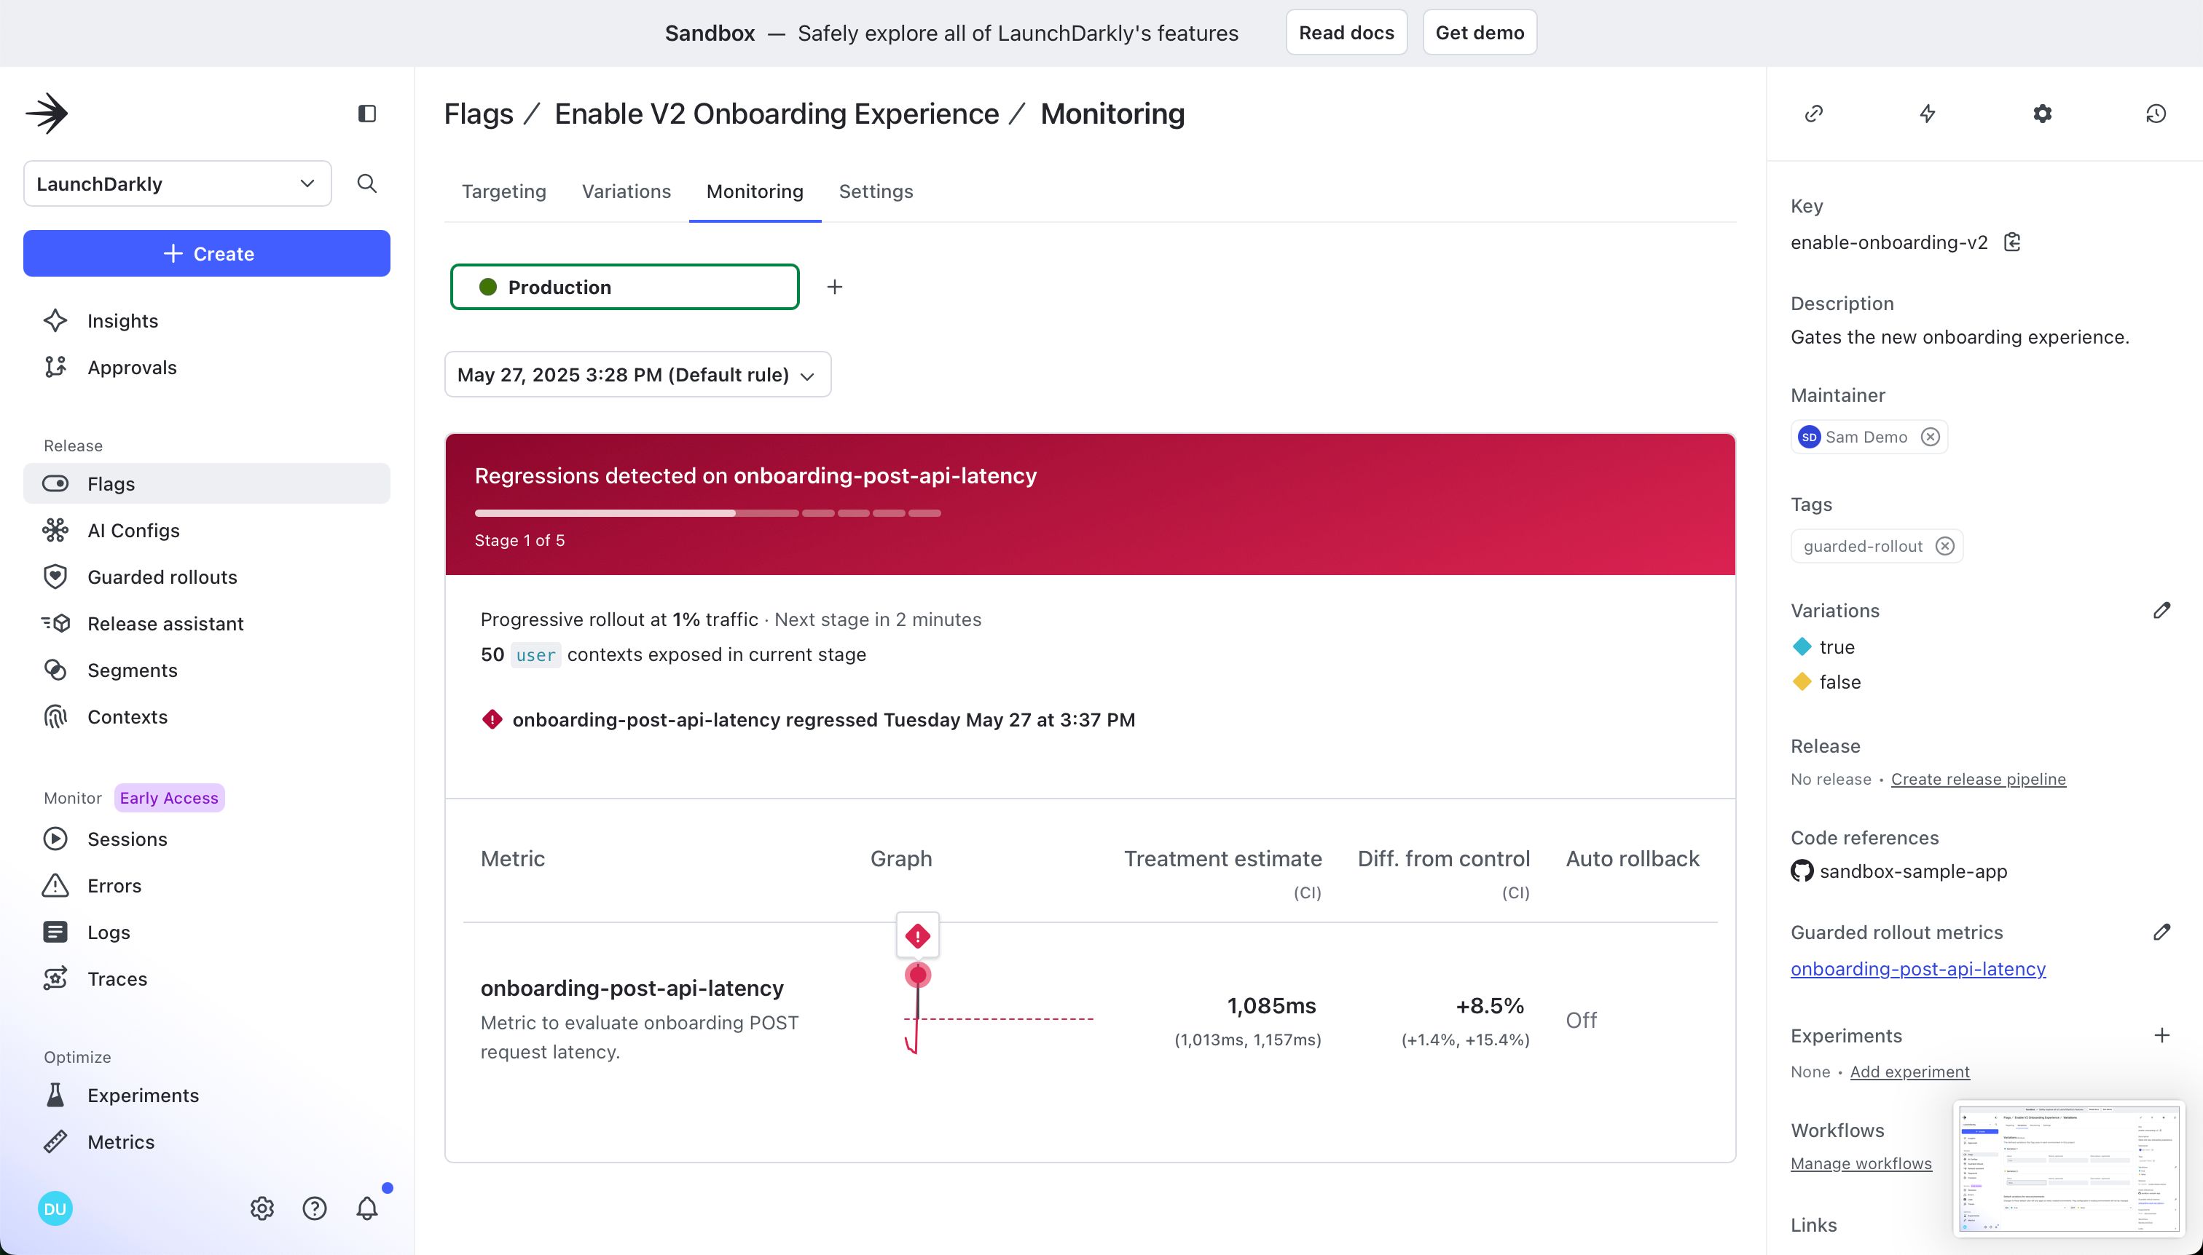Click Enable V2 Onboarding Experience breadcrumb

coord(777,114)
